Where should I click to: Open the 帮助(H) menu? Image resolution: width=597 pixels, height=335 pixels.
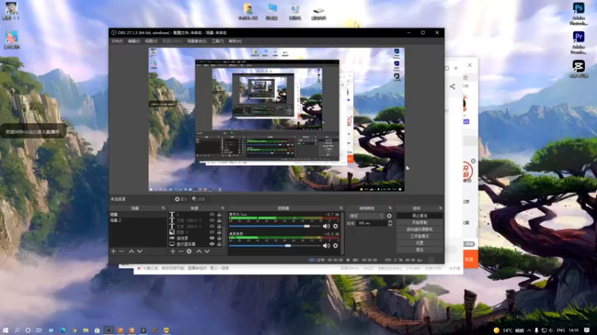[x=235, y=41]
